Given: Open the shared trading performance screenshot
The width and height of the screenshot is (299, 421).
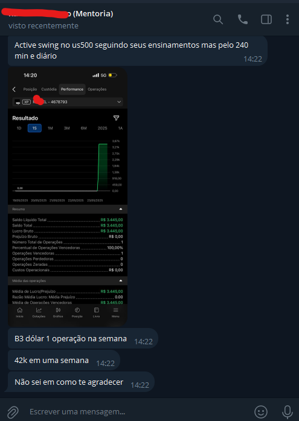Looking at the screenshot, I should (68, 197).
